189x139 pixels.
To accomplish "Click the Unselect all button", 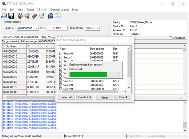I will point(85,97).
